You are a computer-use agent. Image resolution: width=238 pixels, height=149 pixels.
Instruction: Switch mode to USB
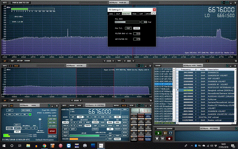point(117,117)
